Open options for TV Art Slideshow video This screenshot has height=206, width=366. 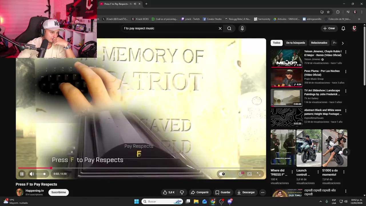coord(346,91)
